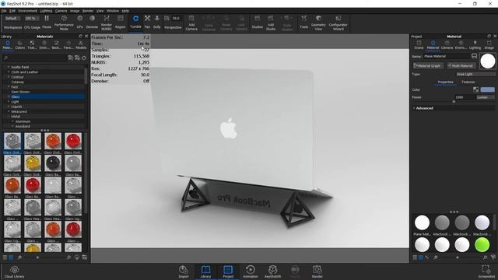Open the CPU Usage percentage dropdown

point(32,19)
